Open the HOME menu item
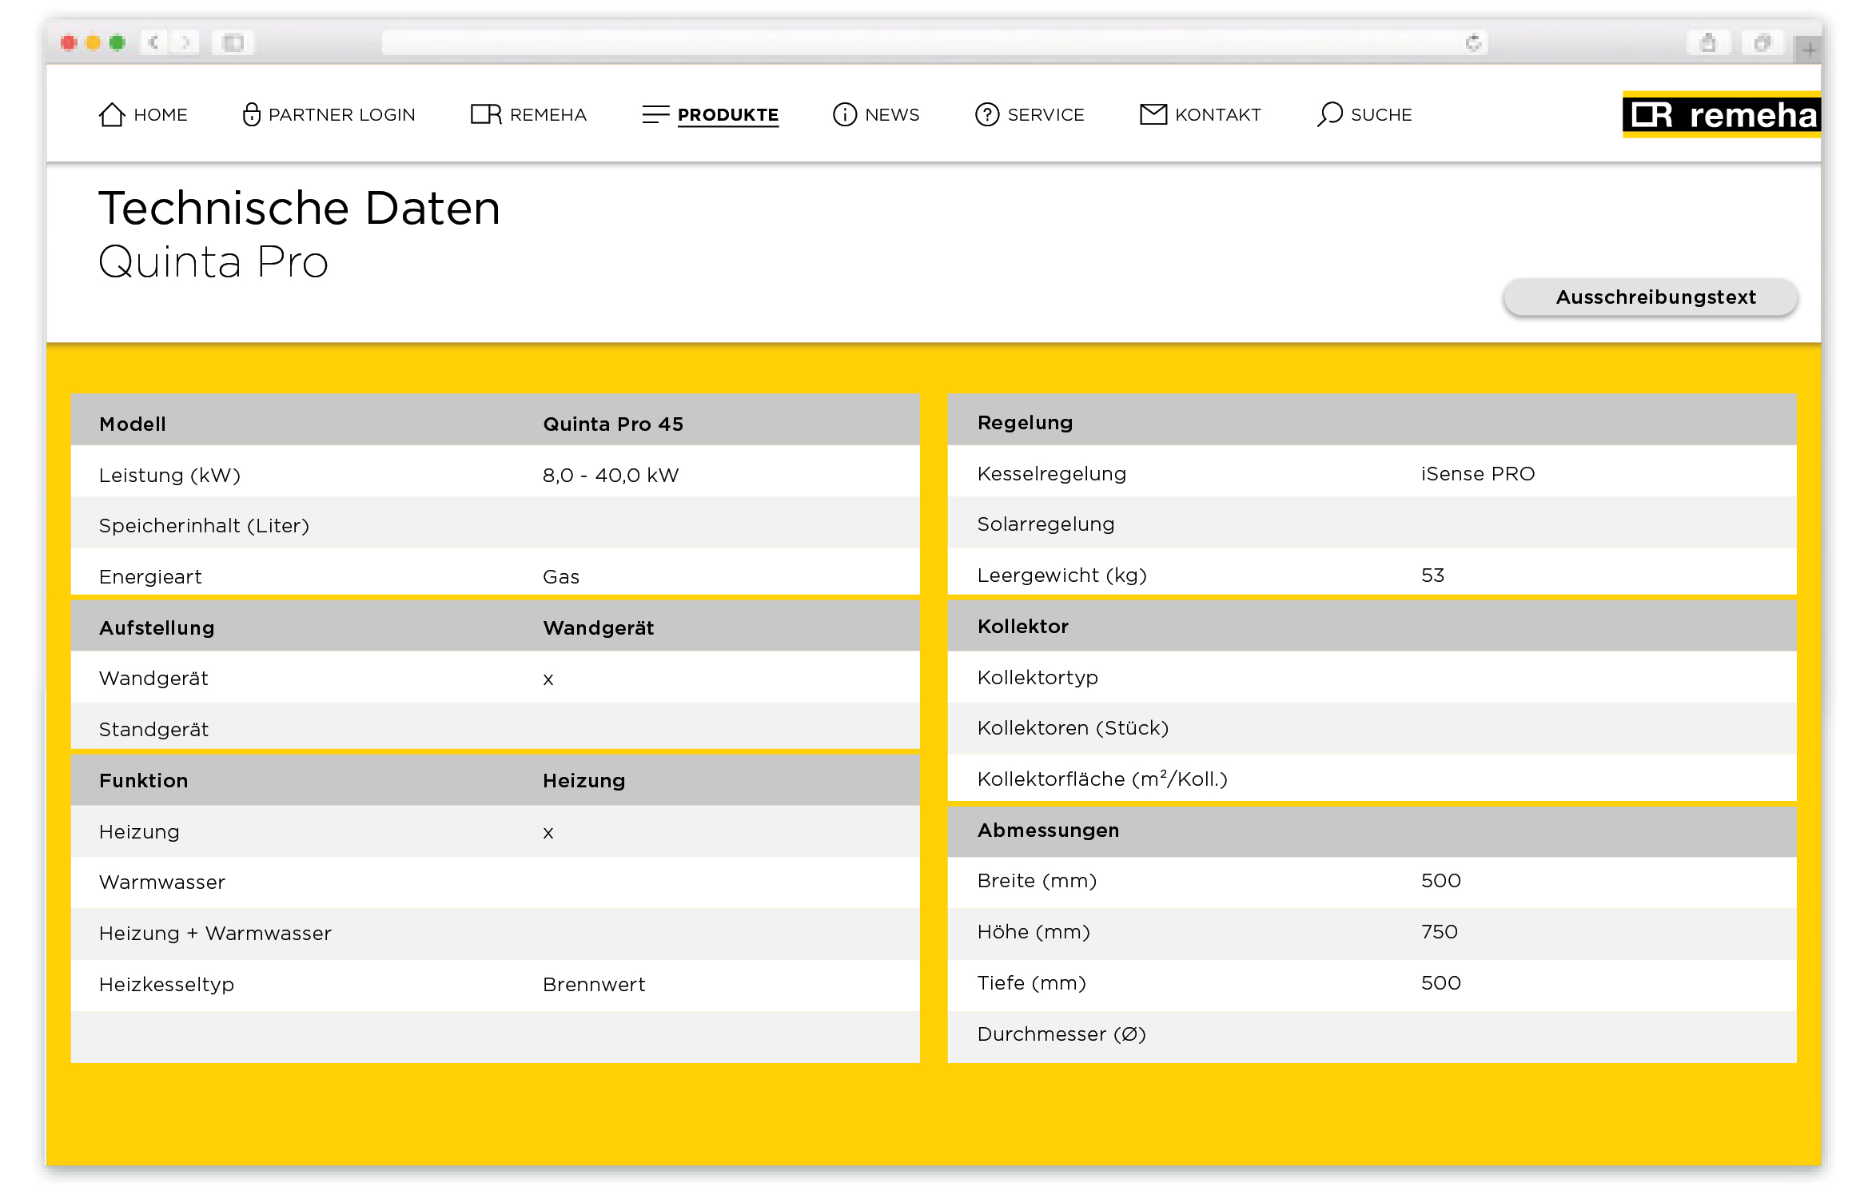This screenshot has width=1860, height=1199. coord(161,114)
